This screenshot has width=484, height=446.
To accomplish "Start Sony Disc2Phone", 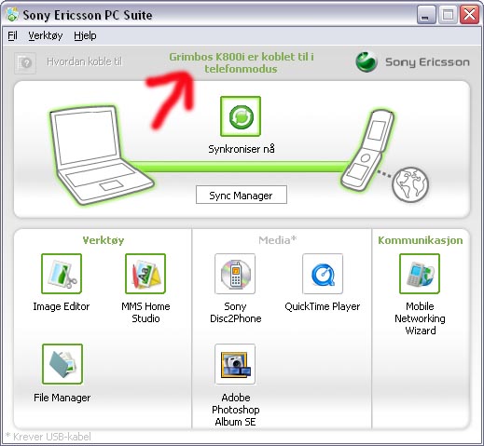I will 235,274.
